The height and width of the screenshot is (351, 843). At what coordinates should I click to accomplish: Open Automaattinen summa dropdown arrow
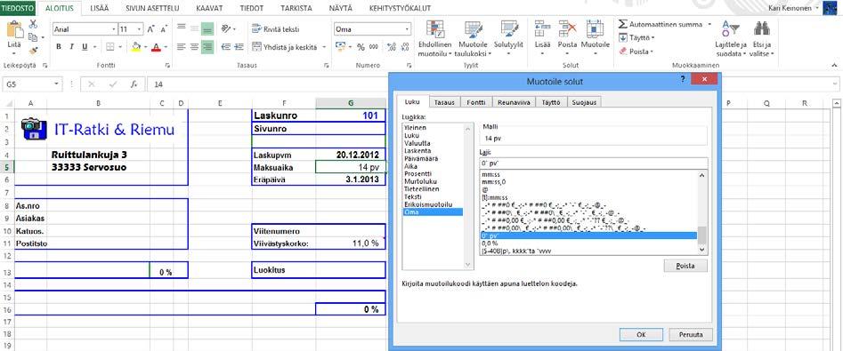pos(709,25)
